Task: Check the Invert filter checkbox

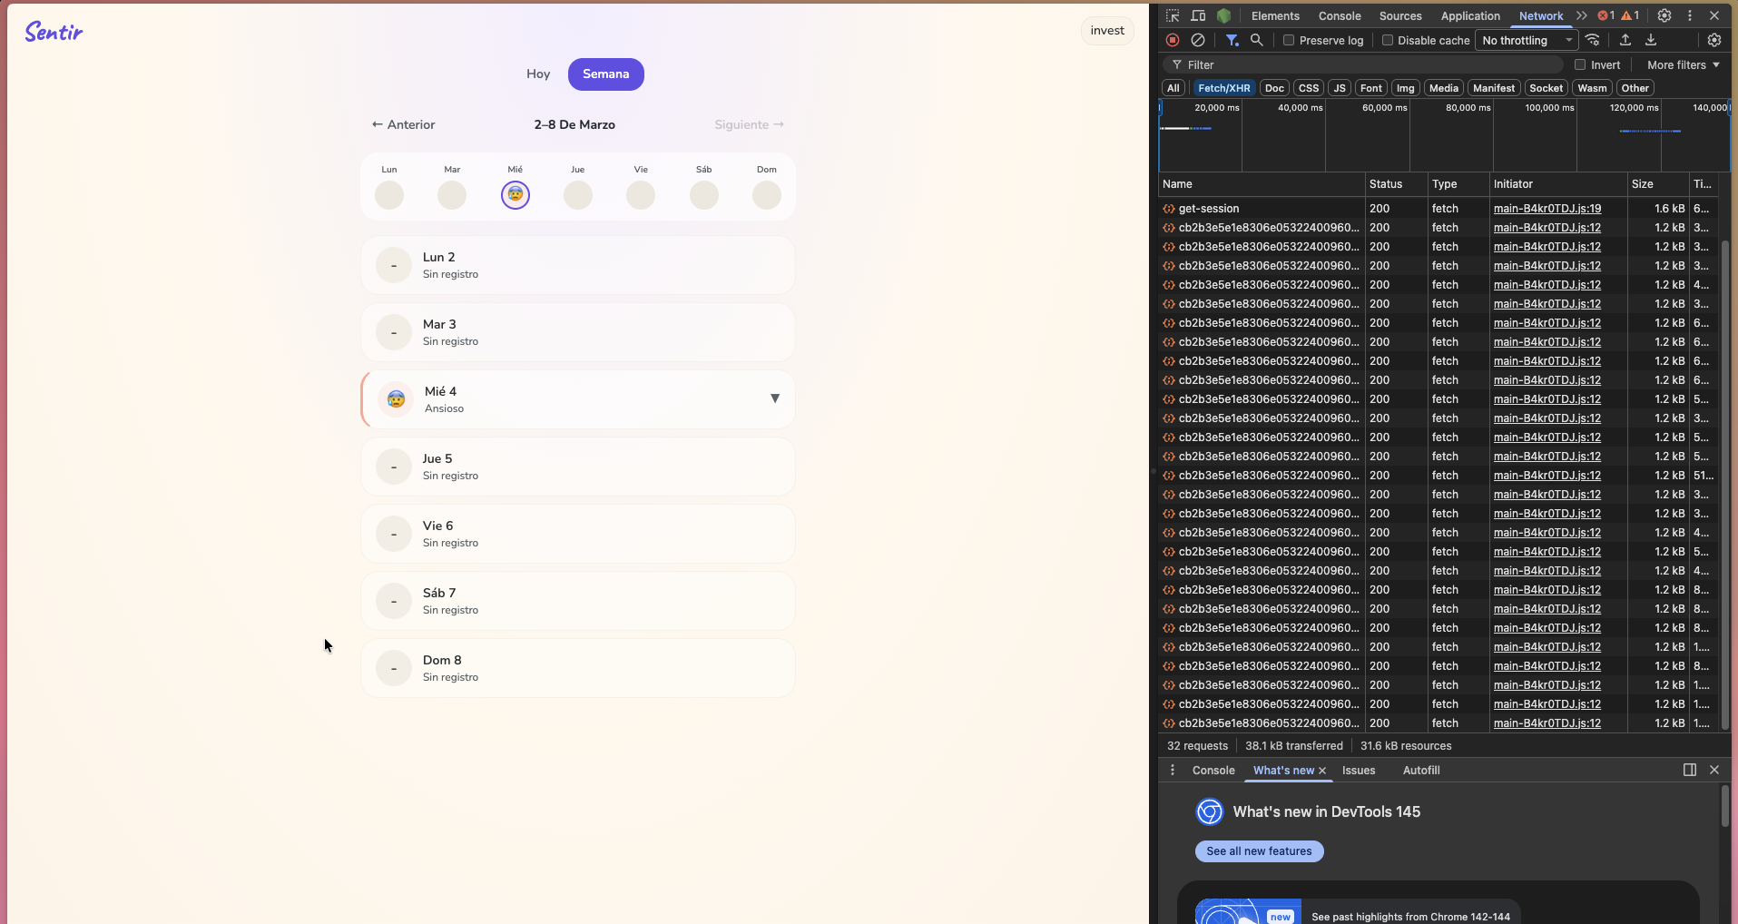Action: [x=1580, y=64]
